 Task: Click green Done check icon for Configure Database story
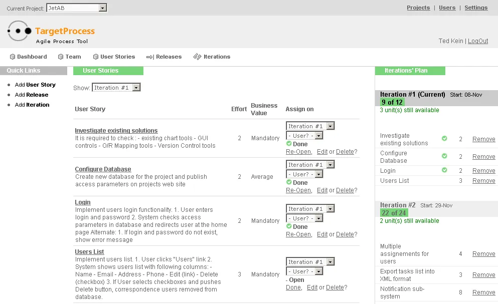coord(289,182)
